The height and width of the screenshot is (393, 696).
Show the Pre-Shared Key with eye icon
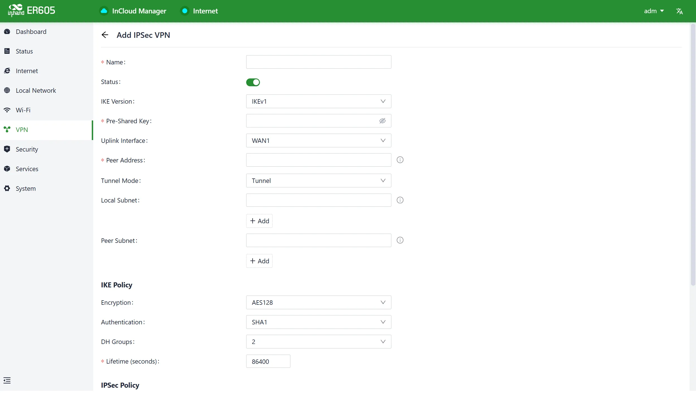coord(382,121)
